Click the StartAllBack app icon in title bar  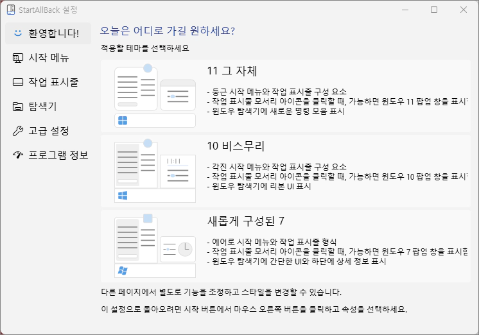[11, 10]
